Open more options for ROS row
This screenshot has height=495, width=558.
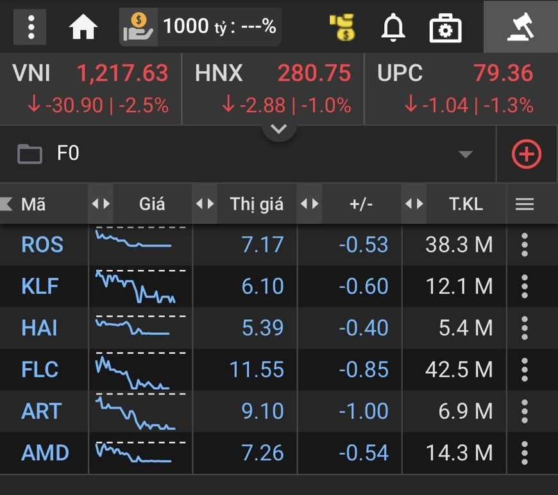(x=525, y=244)
